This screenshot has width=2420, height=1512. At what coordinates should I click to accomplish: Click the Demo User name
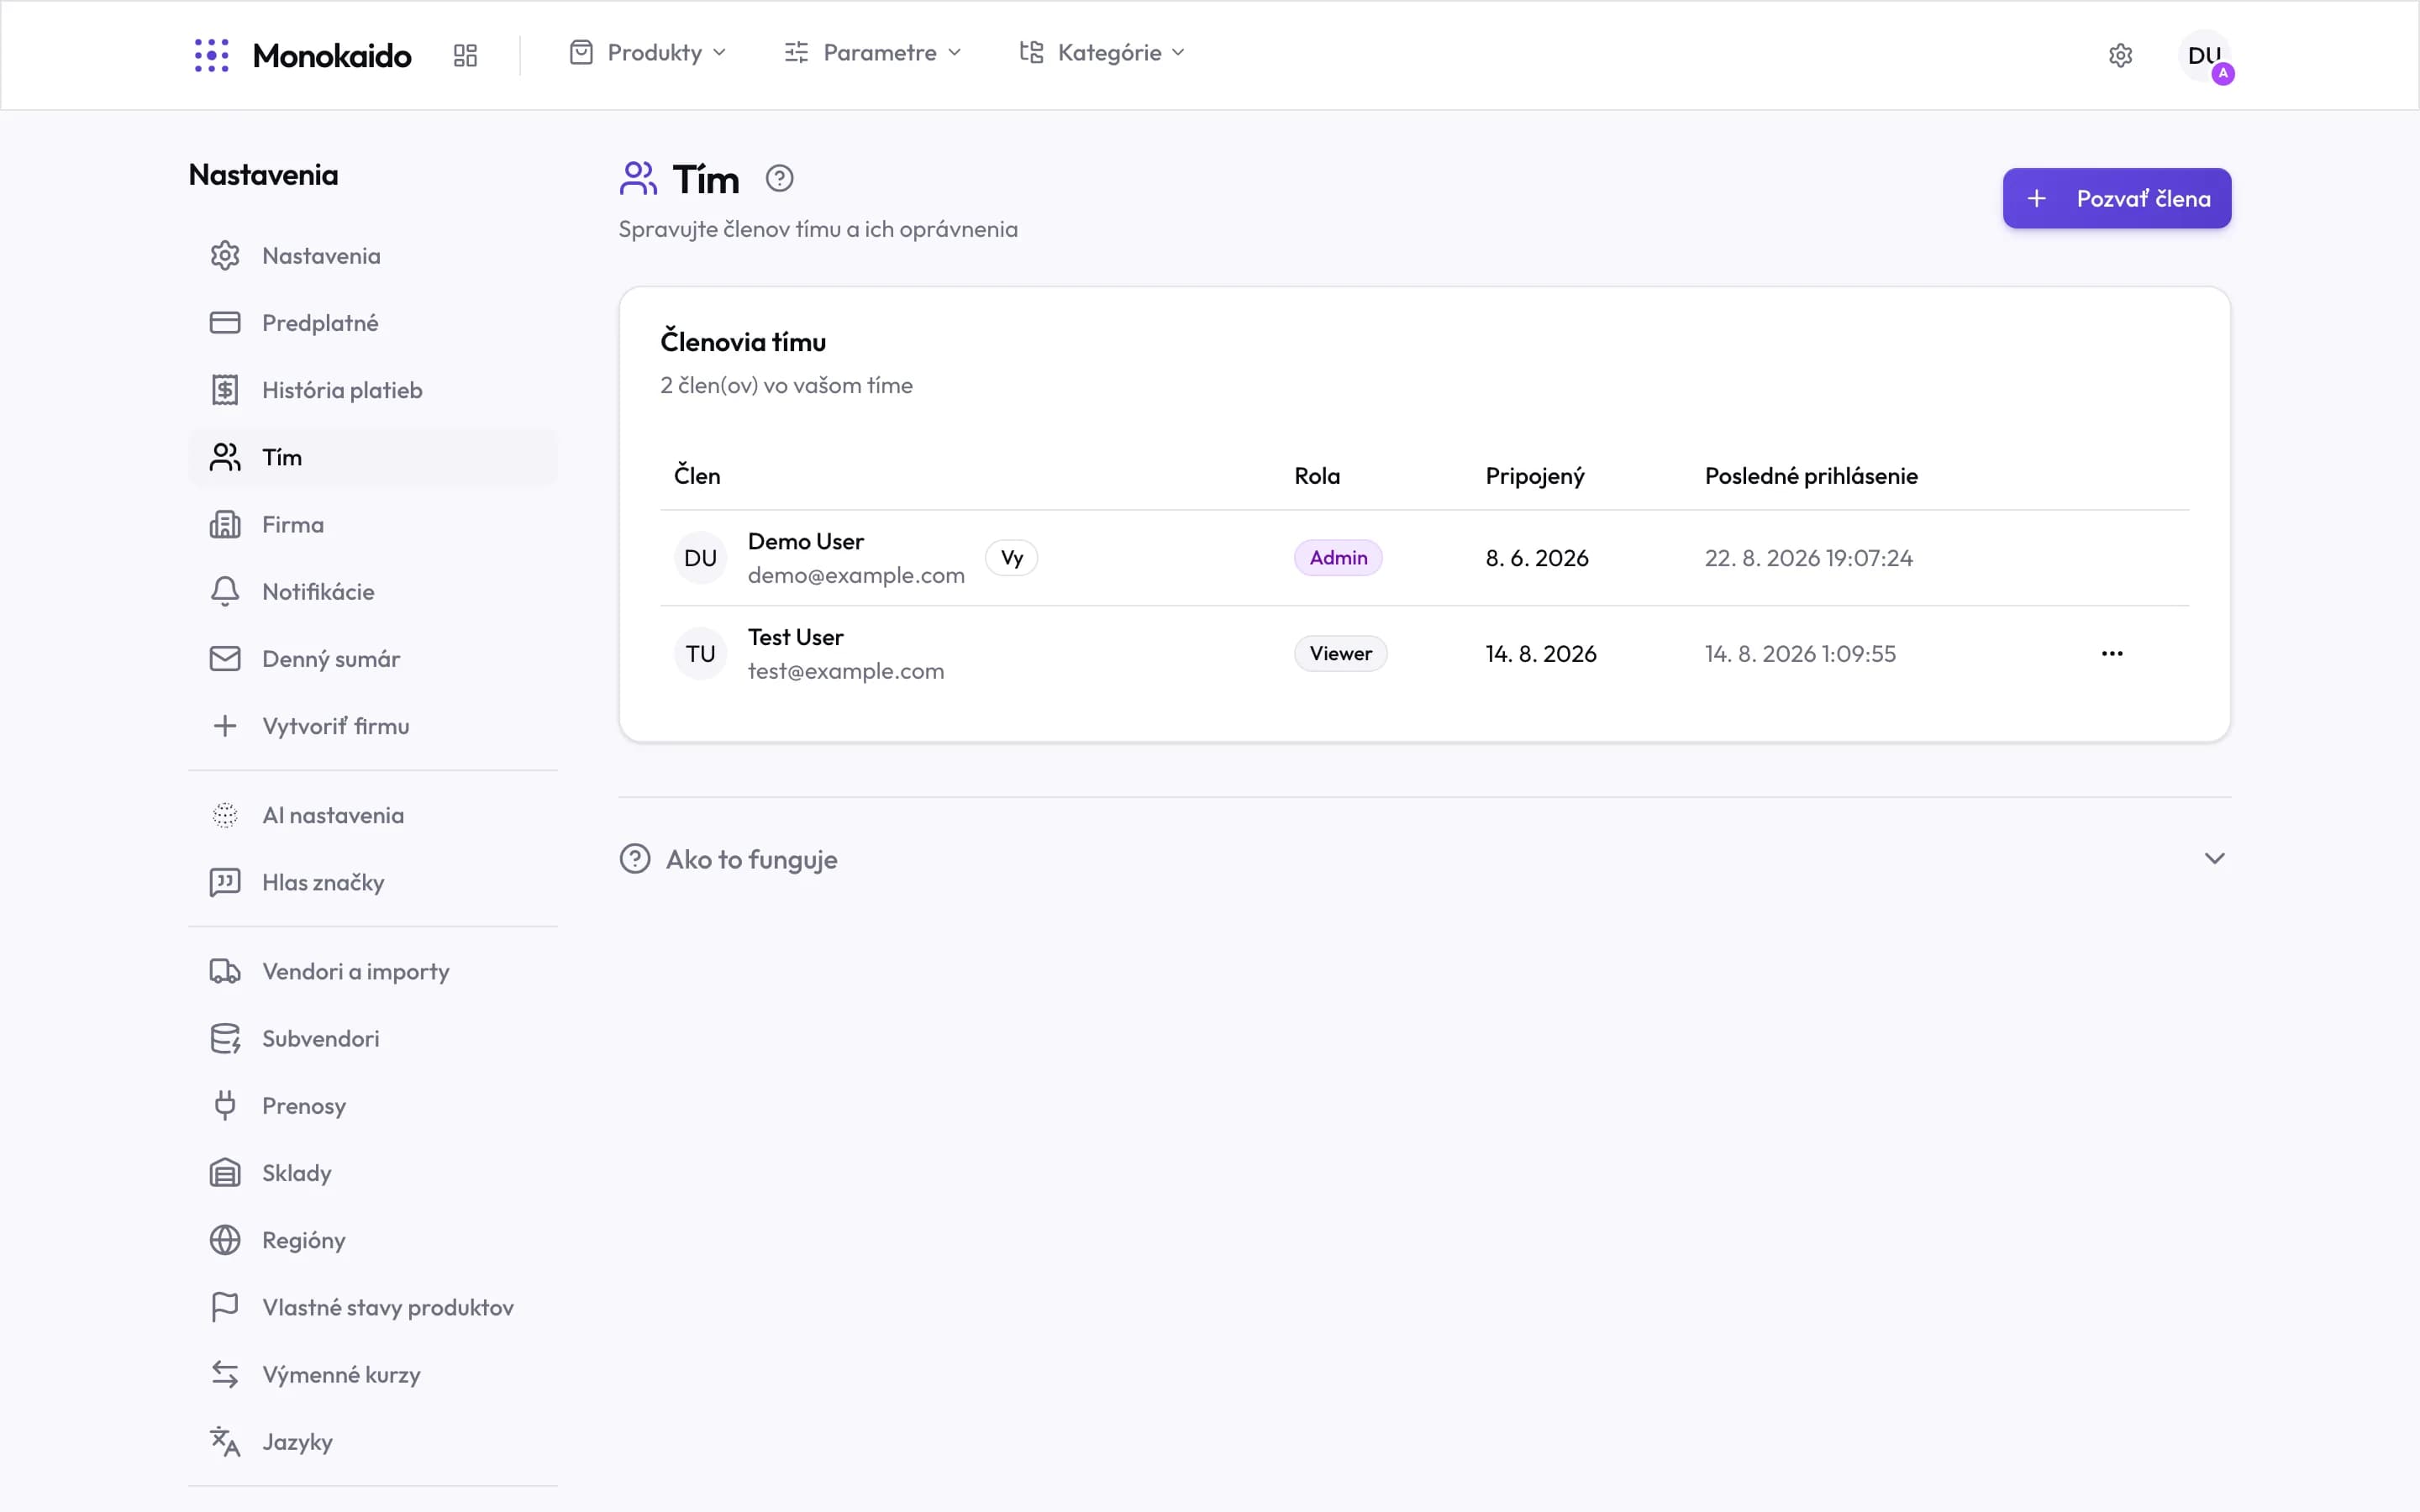(806, 541)
